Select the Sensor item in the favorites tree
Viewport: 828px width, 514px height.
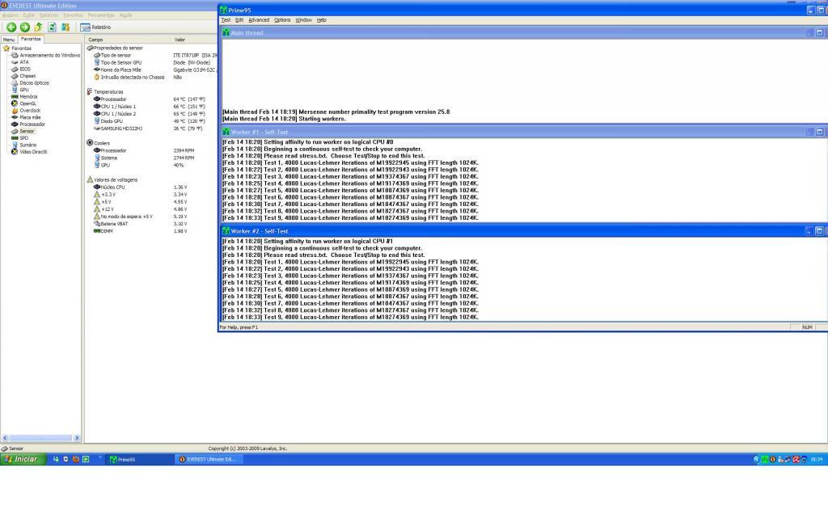click(x=23, y=131)
